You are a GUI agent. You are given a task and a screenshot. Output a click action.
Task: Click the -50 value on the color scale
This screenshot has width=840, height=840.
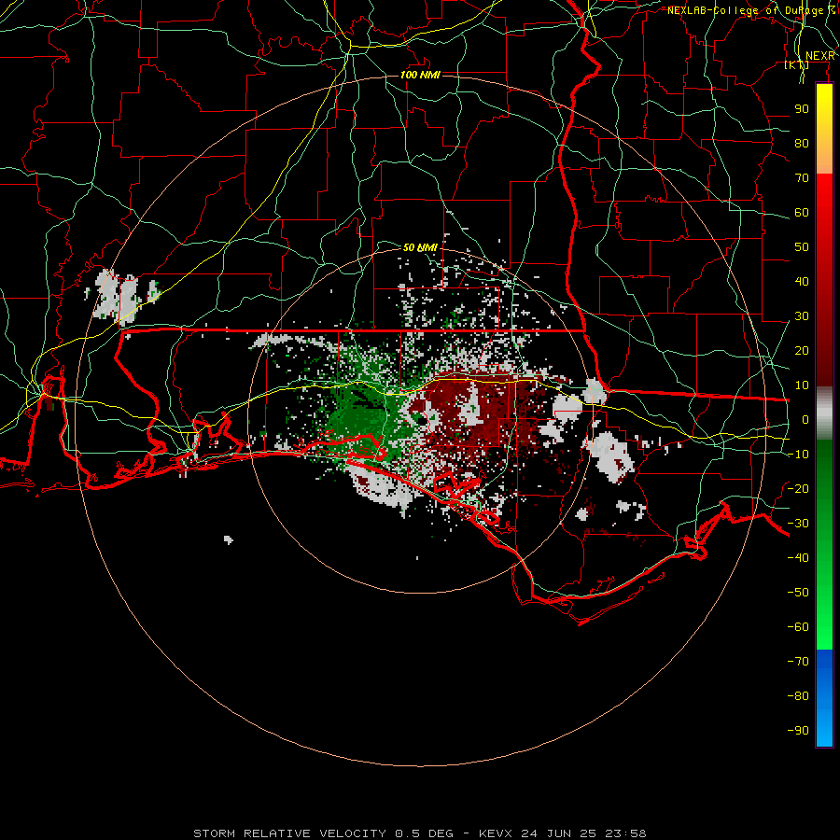(x=798, y=592)
